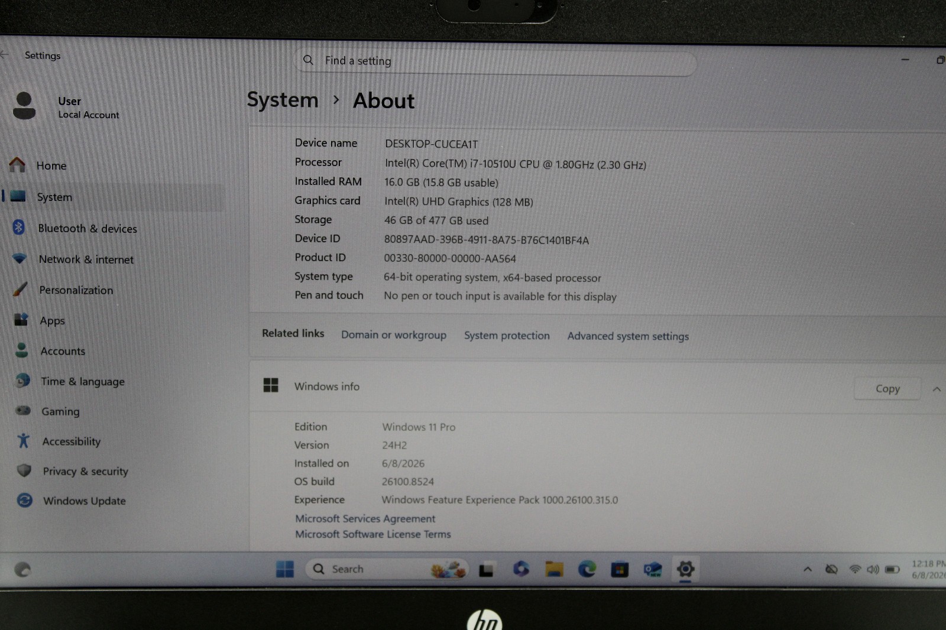Open the Windows Start menu
This screenshot has width=946, height=630.
(x=285, y=569)
